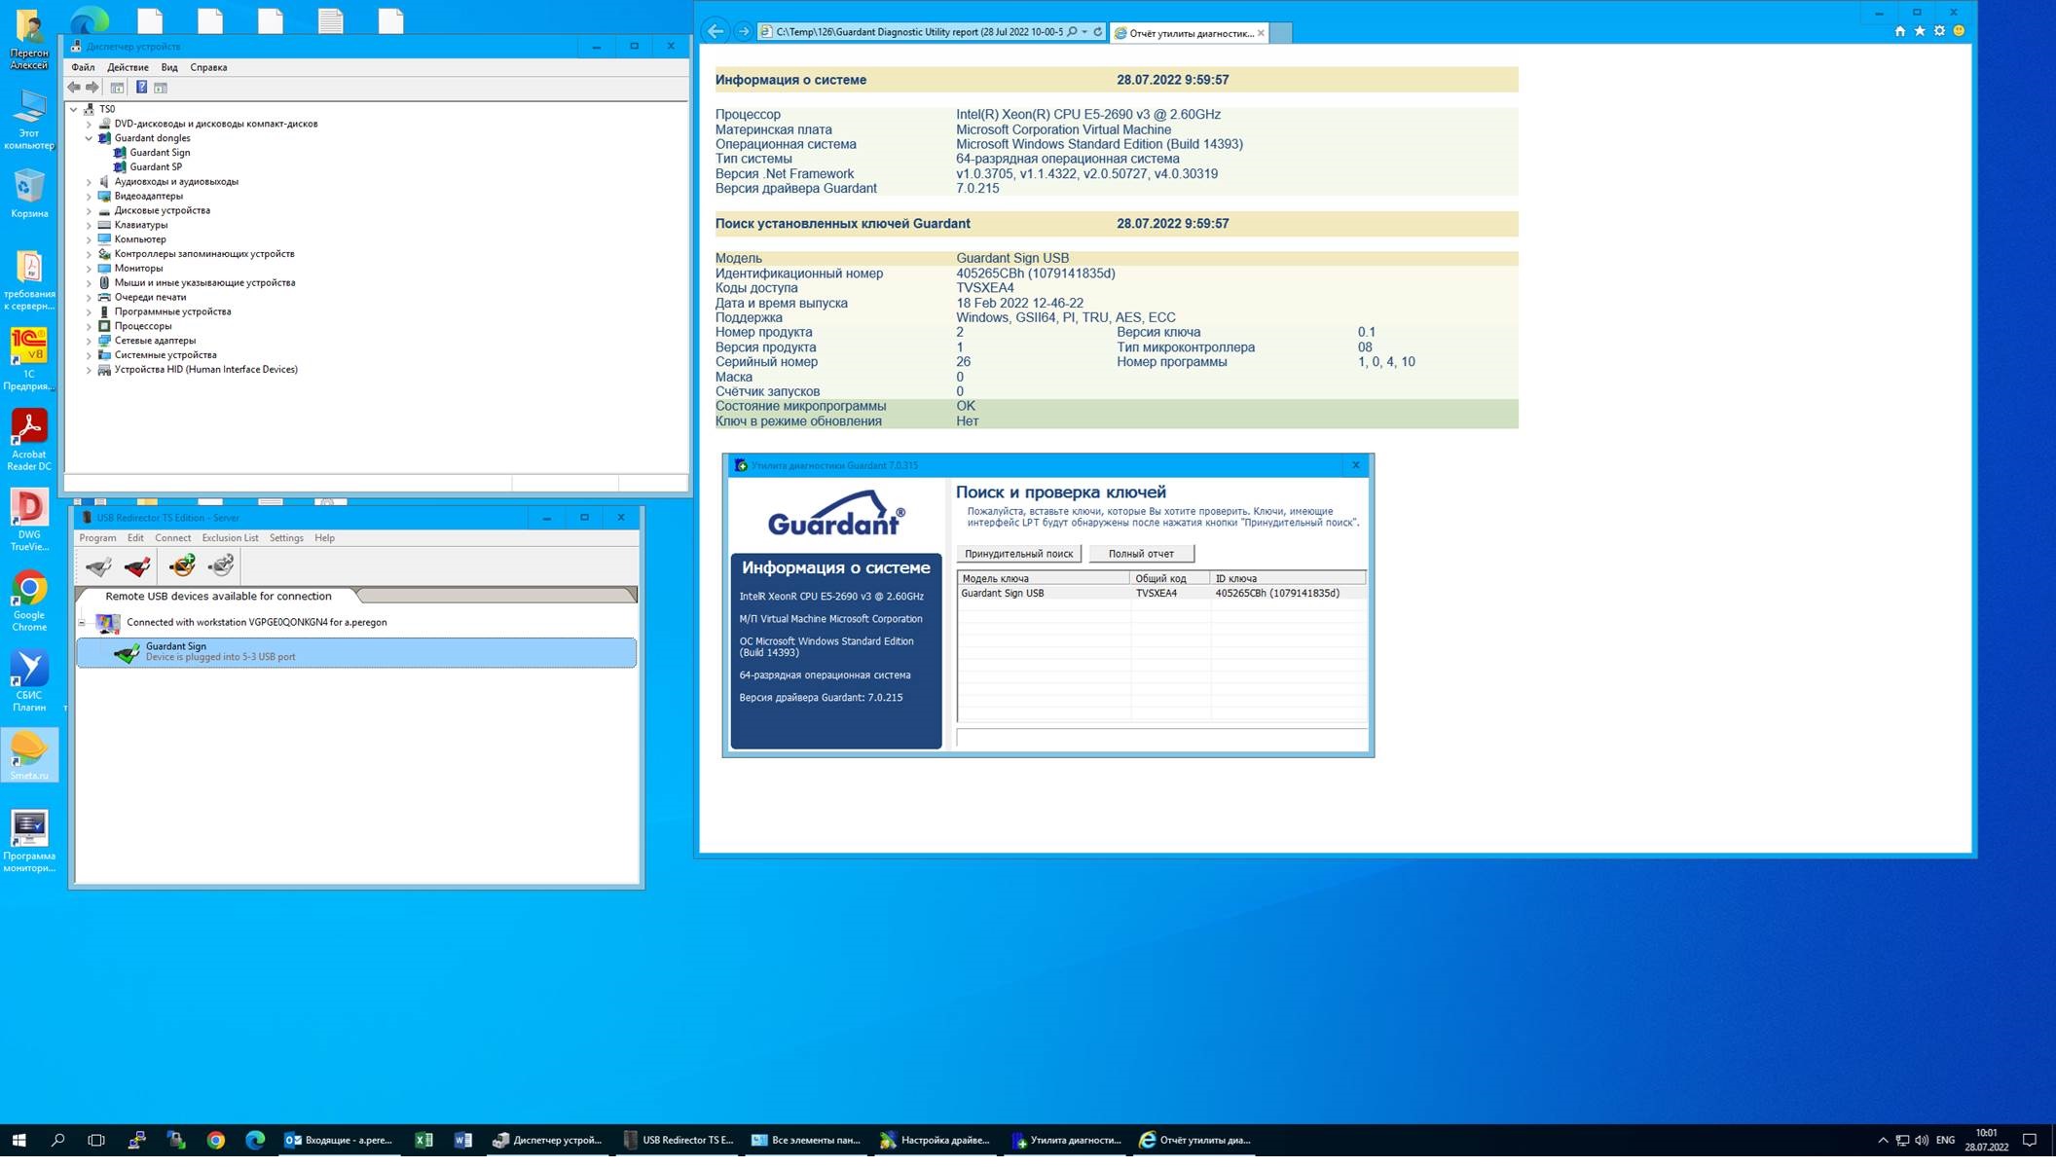The width and height of the screenshot is (2056, 1167).
Task: Expand Устройства HID node
Action: pos(89,370)
